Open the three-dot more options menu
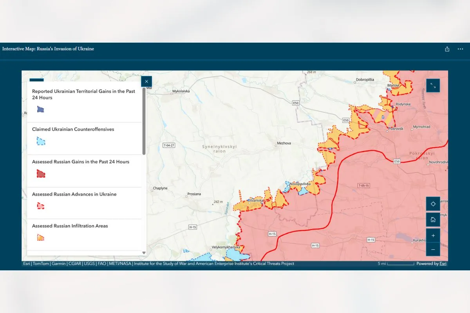470x313 pixels. (460, 49)
